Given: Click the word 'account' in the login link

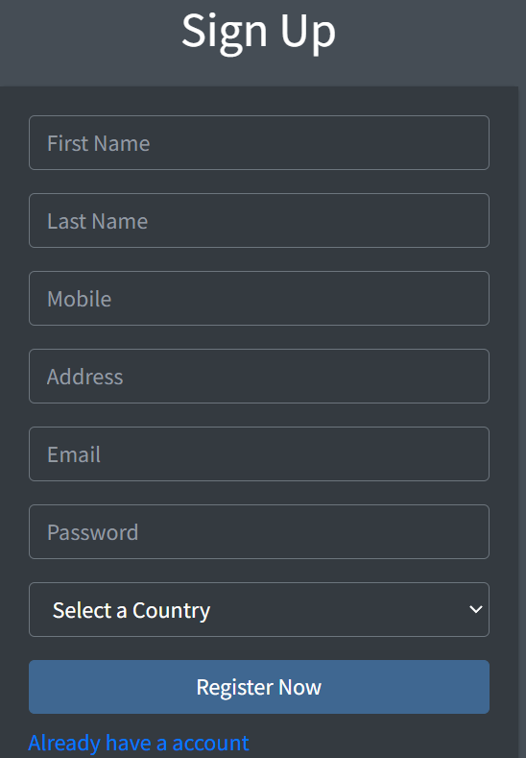Looking at the screenshot, I should (210, 743).
